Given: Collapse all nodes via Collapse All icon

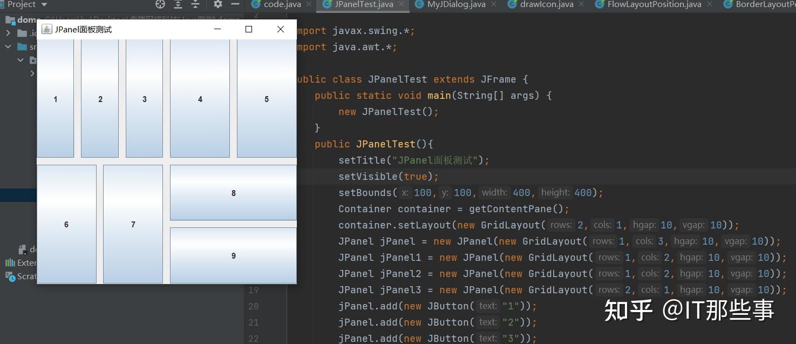Looking at the screenshot, I should pyautogui.click(x=196, y=5).
